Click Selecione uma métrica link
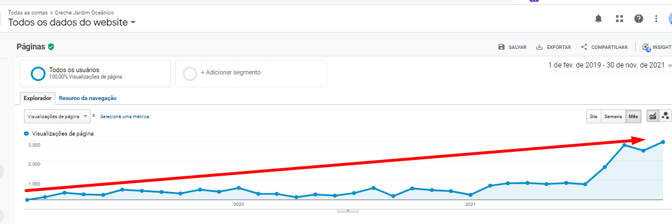Image resolution: width=672 pixels, height=224 pixels. coord(125,116)
